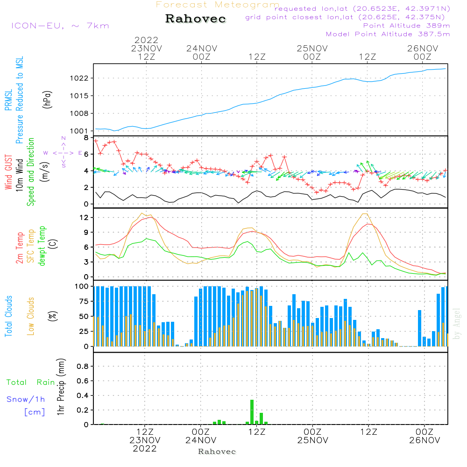Click the "Forecast Meteogram" heading
Screen dimensions: 467x467
pyautogui.click(x=218, y=5)
